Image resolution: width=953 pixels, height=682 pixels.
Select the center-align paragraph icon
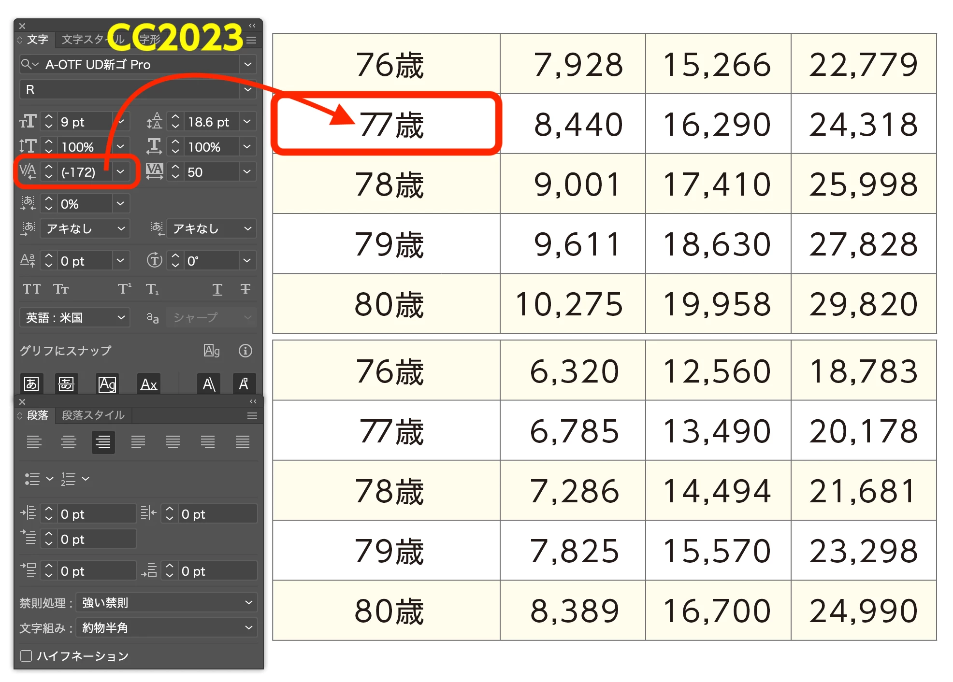[69, 442]
